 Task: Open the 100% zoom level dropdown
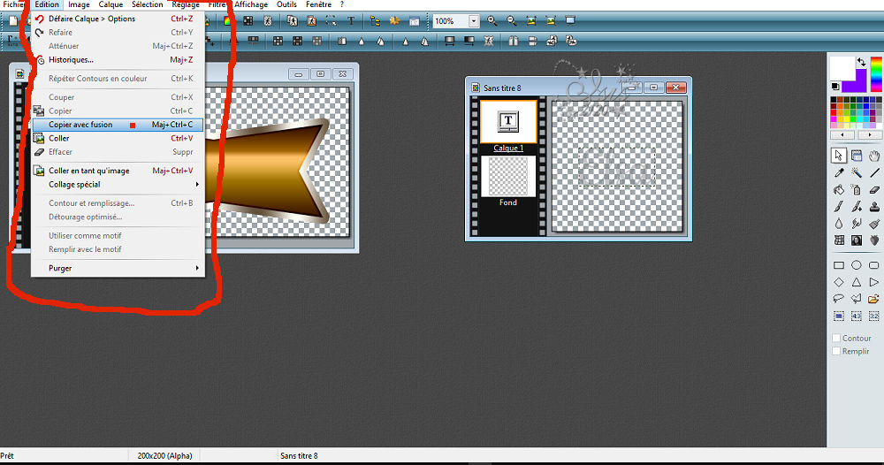click(475, 20)
